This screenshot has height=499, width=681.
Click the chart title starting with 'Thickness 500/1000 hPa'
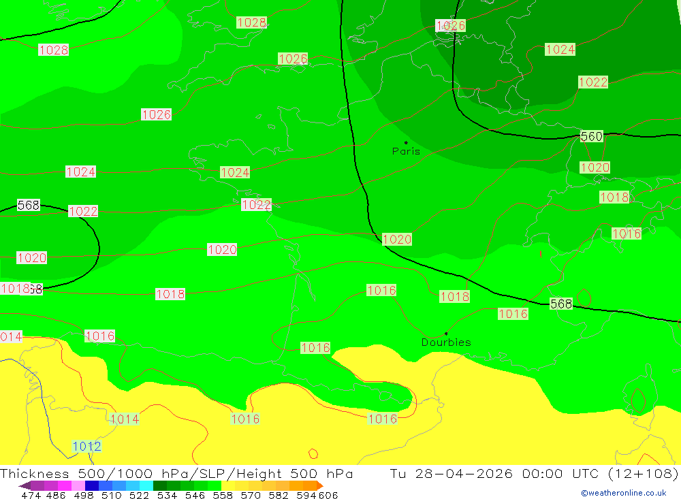pos(176,473)
